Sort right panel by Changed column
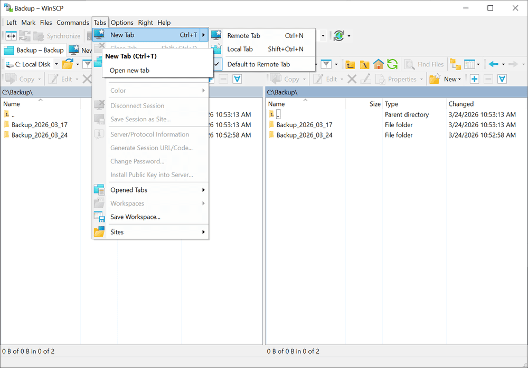 (x=486, y=104)
